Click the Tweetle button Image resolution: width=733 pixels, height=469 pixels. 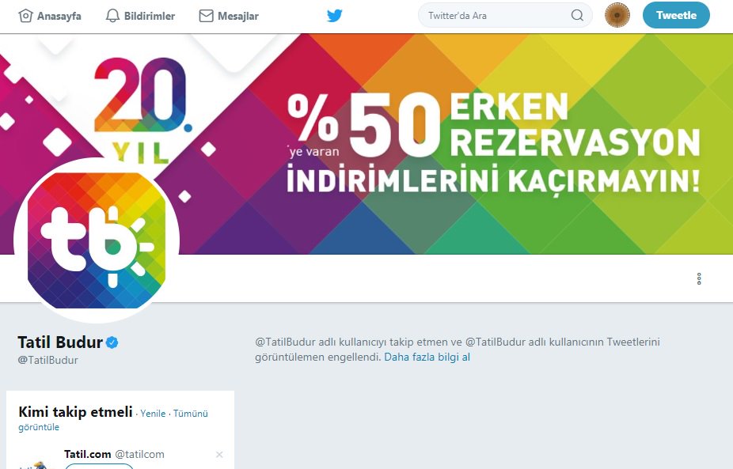(x=676, y=15)
